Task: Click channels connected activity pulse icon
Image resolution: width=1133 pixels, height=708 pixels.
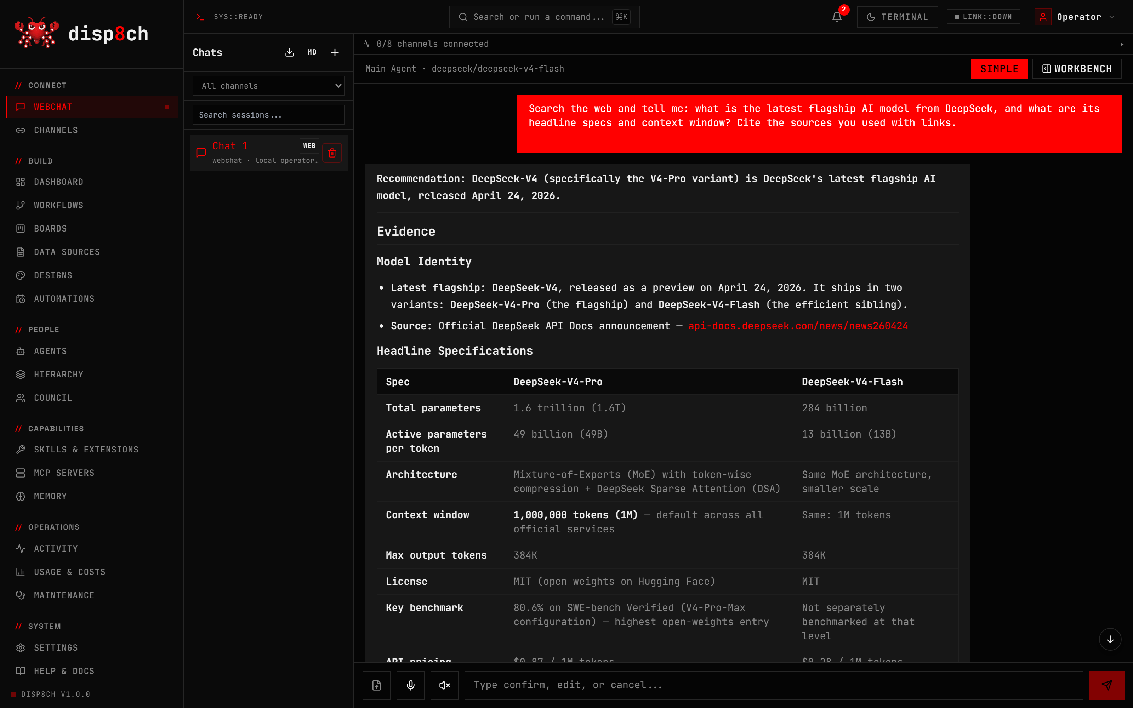Action: click(367, 44)
